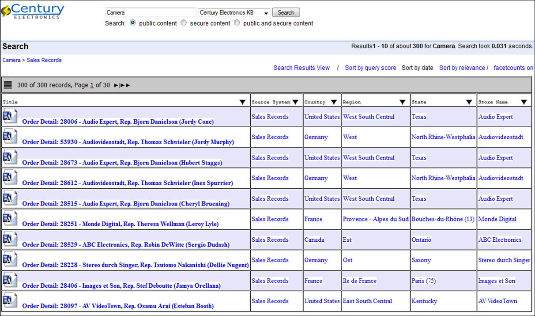Sort results by query score
The height and width of the screenshot is (316, 535).
click(371, 68)
